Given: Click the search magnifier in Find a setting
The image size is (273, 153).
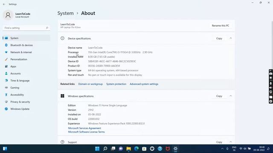Looking at the screenshot, I should point(47,28).
